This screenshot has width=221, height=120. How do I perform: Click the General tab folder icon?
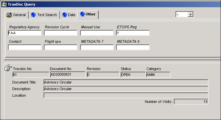pyautogui.click(x=9, y=15)
